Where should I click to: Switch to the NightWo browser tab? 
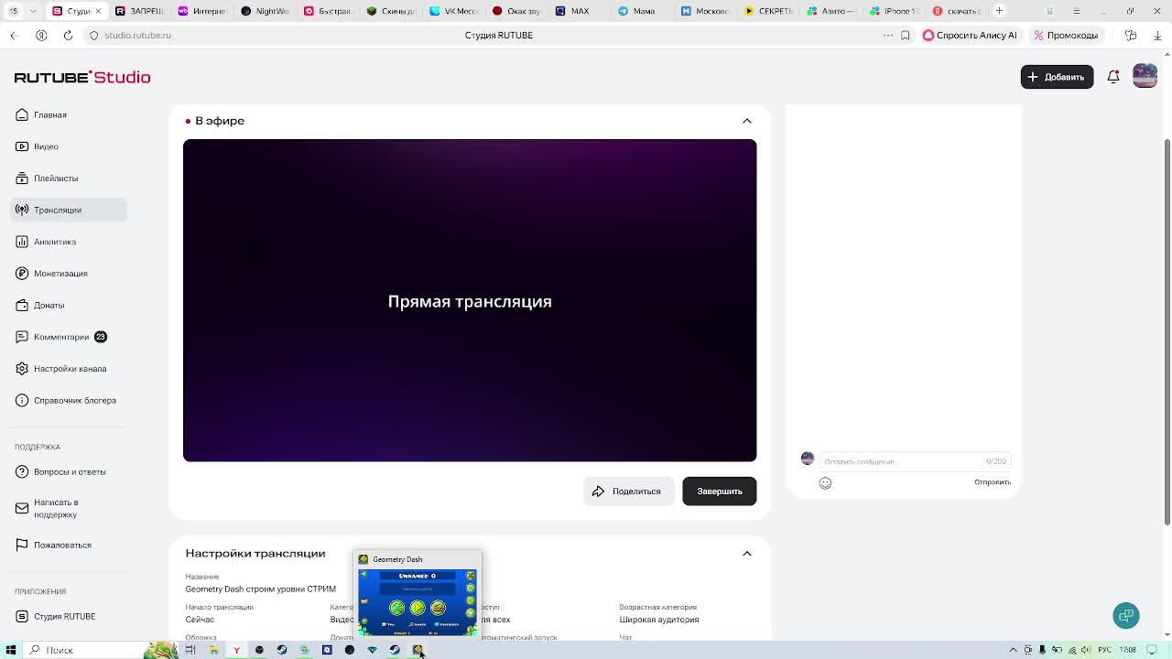tap(265, 11)
